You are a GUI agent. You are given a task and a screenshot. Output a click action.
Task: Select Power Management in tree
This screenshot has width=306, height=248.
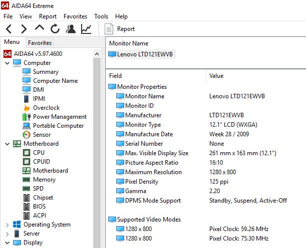60,117
